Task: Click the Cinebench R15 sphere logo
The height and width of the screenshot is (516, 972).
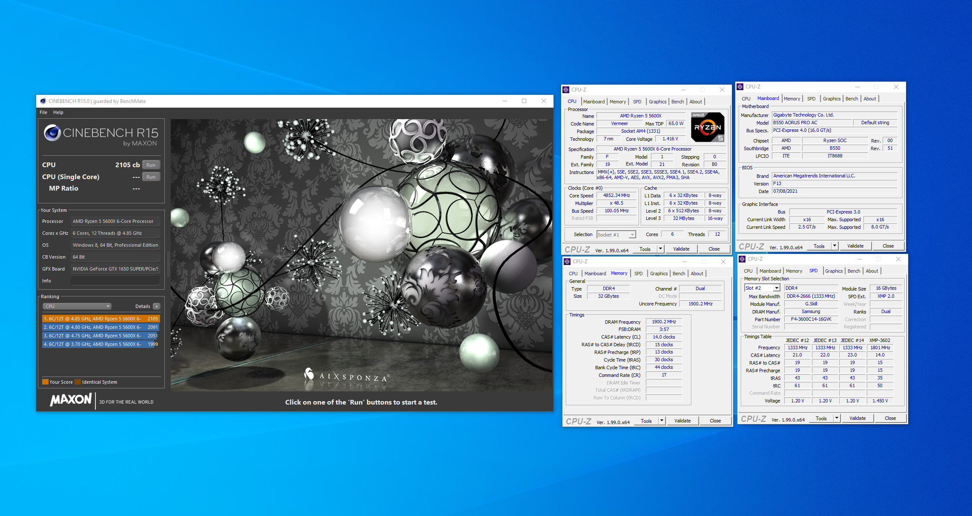Action: pos(52,133)
